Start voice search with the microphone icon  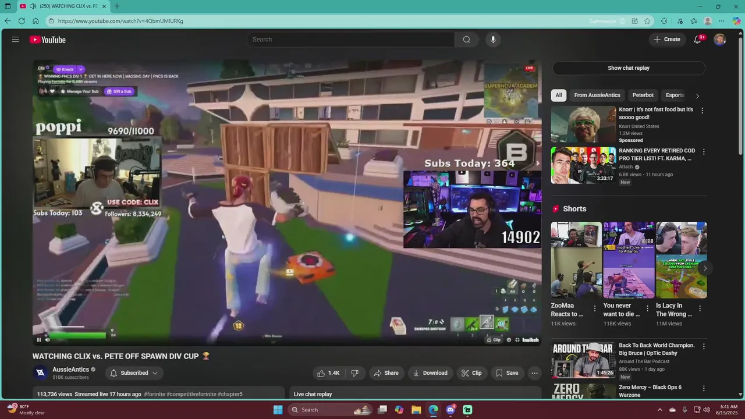click(x=493, y=40)
